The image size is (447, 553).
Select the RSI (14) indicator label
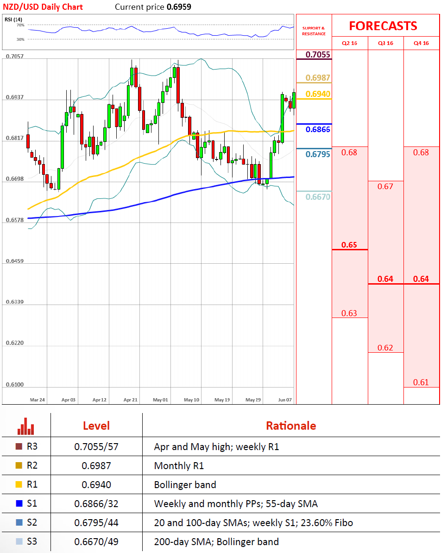click(13, 19)
